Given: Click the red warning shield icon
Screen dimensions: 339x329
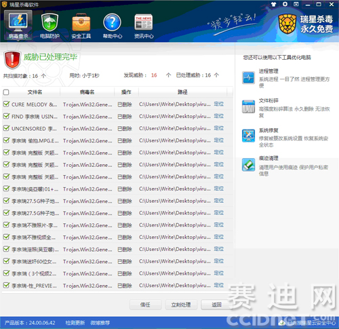Looking at the screenshot, I should [12, 60].
